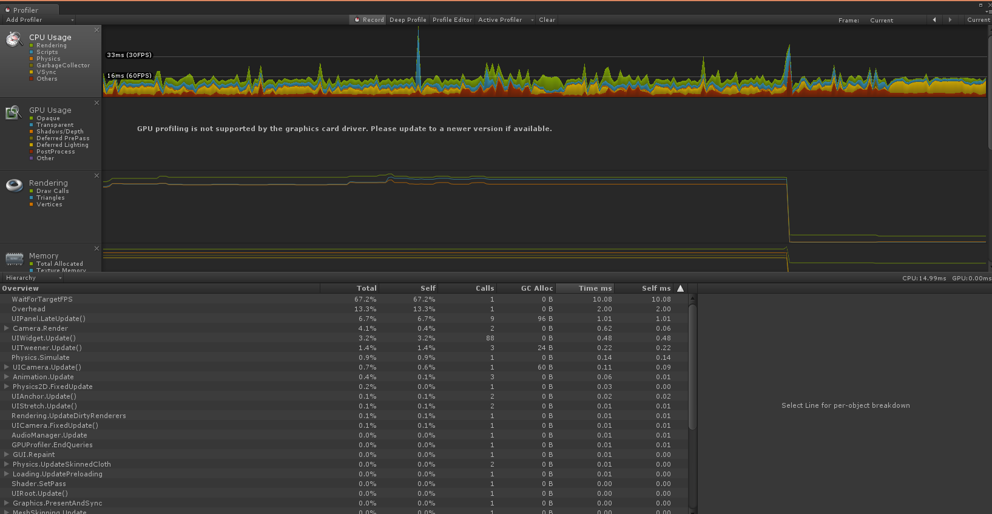This screenshot has width=992, height=514.
Task: Open the Hierarchy view mode dropdown
Action: (33, 278)
